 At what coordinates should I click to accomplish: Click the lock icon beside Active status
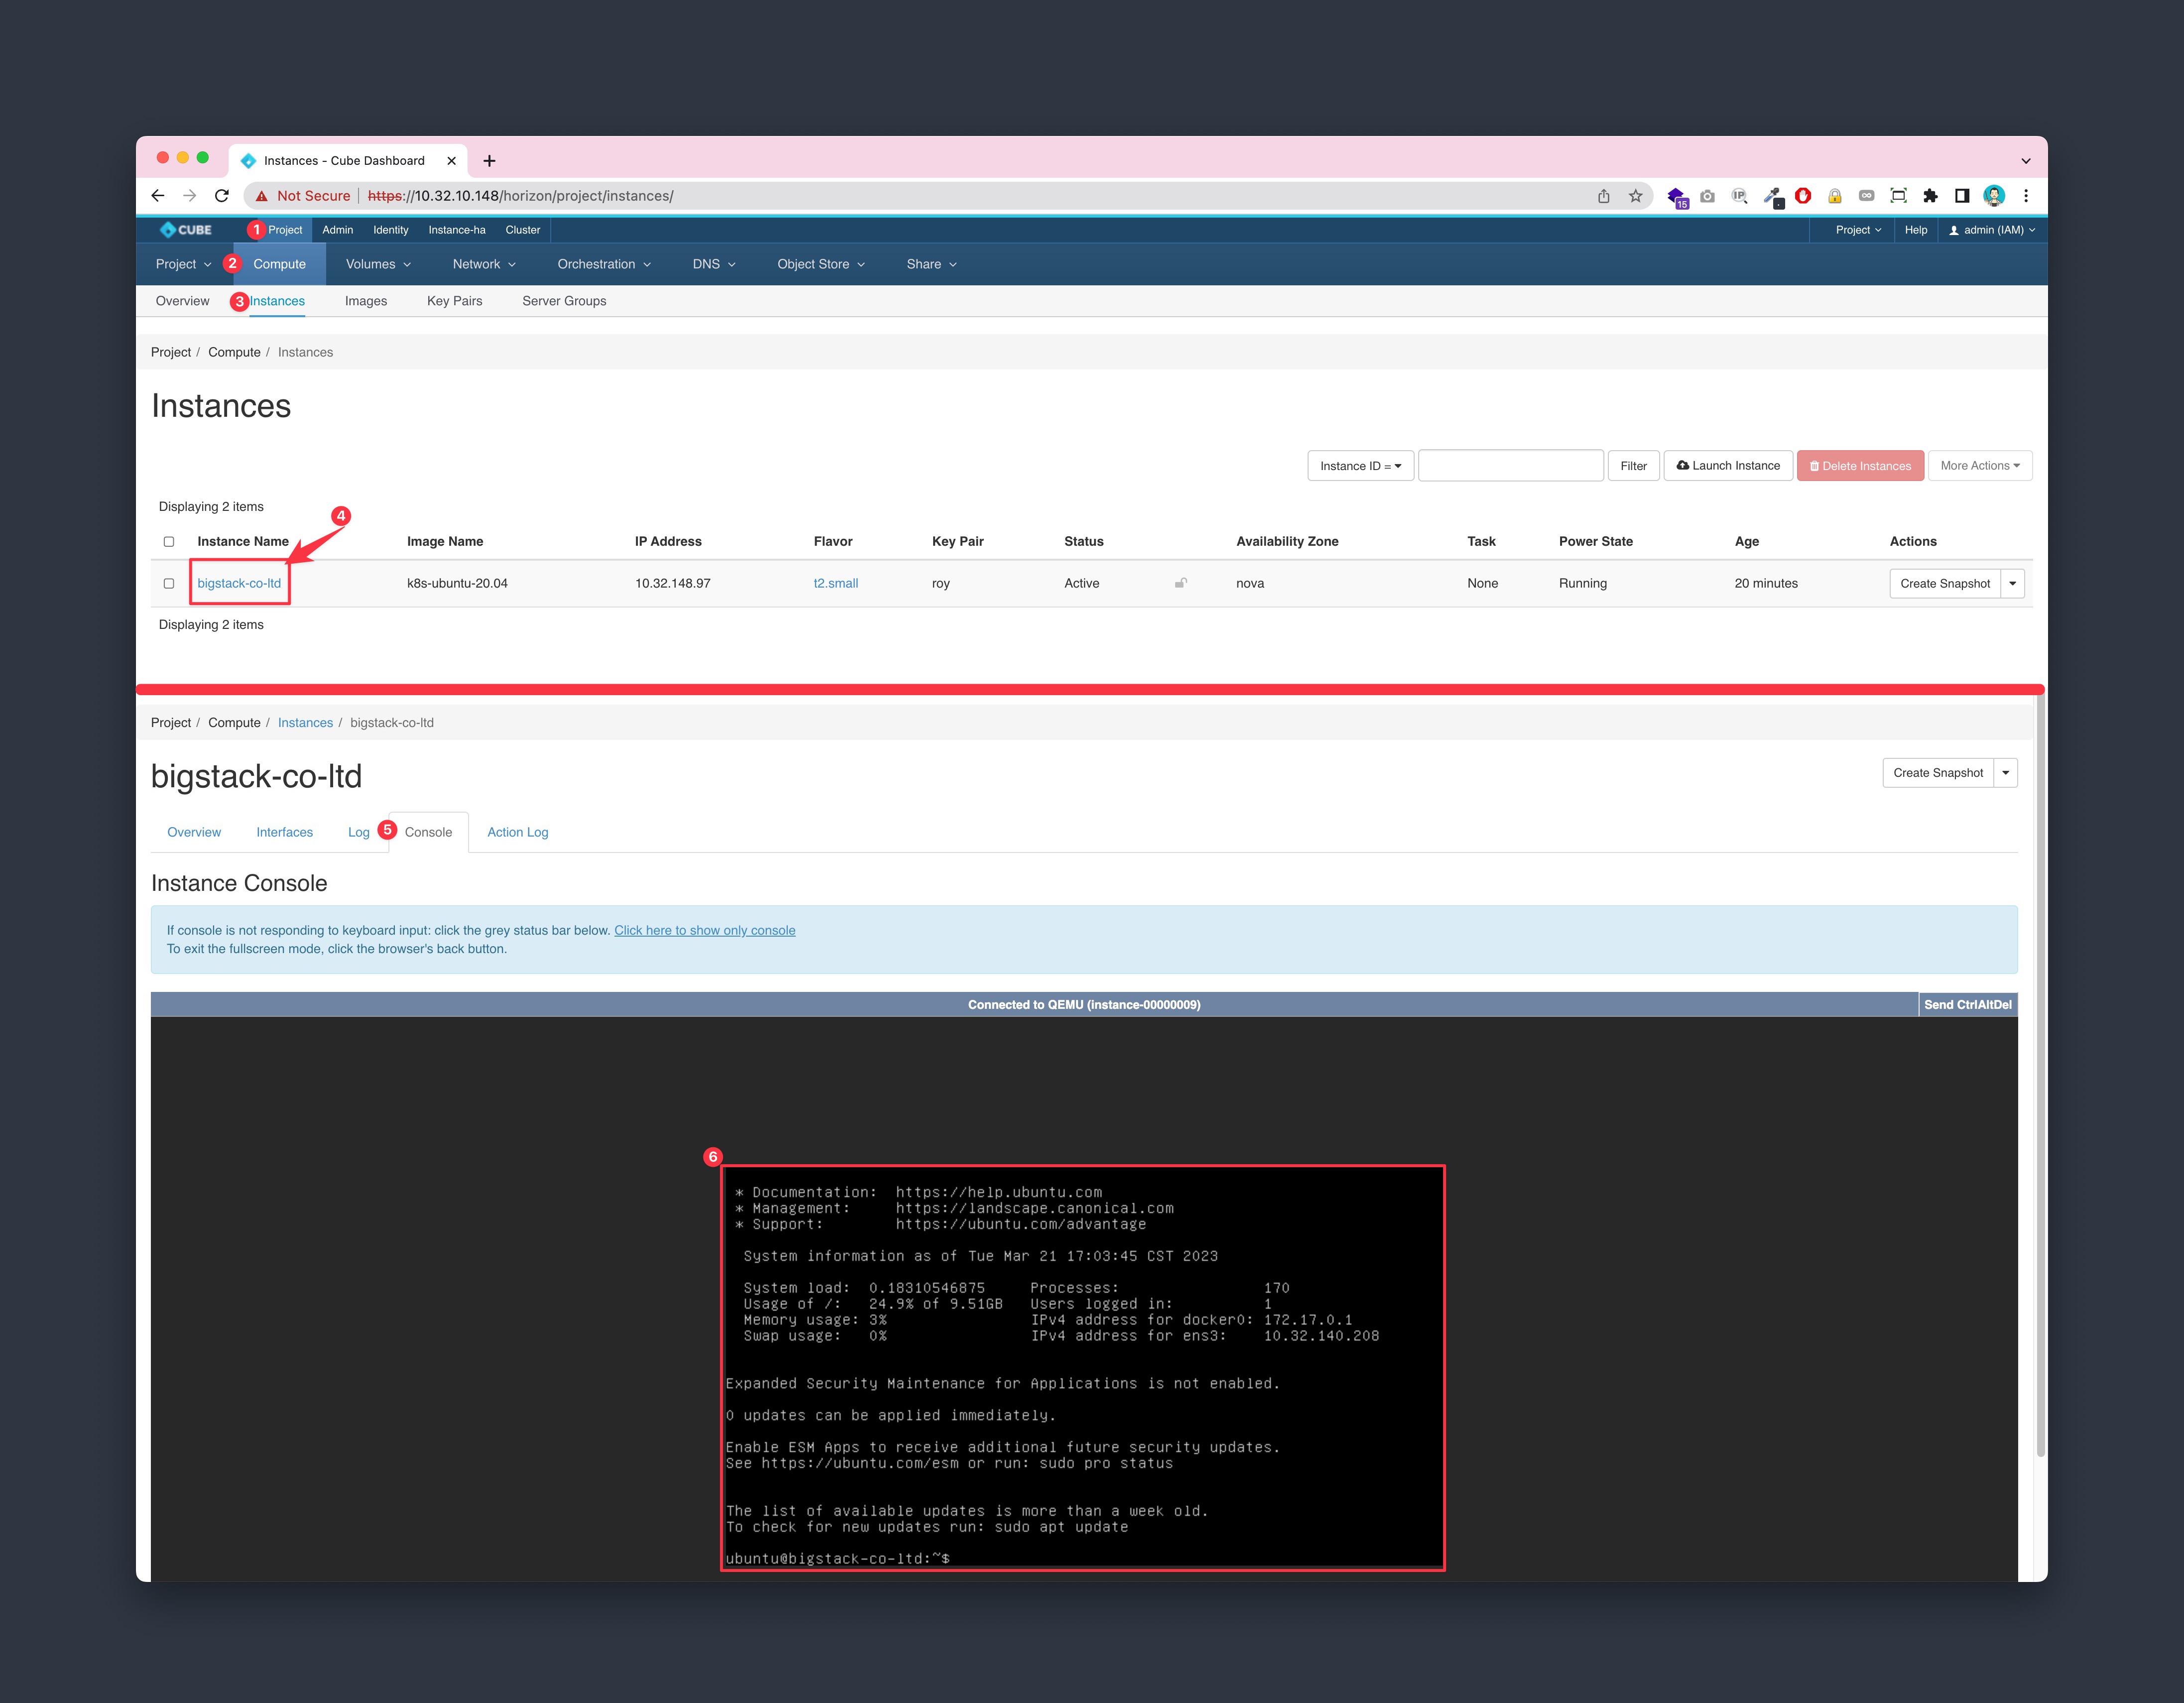point(1181,583)
